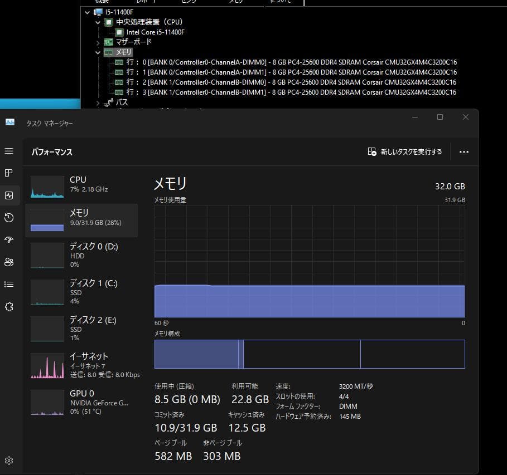Open the Processes page in Task Manager sidebar
507x475 pixels.
[9, 173]
